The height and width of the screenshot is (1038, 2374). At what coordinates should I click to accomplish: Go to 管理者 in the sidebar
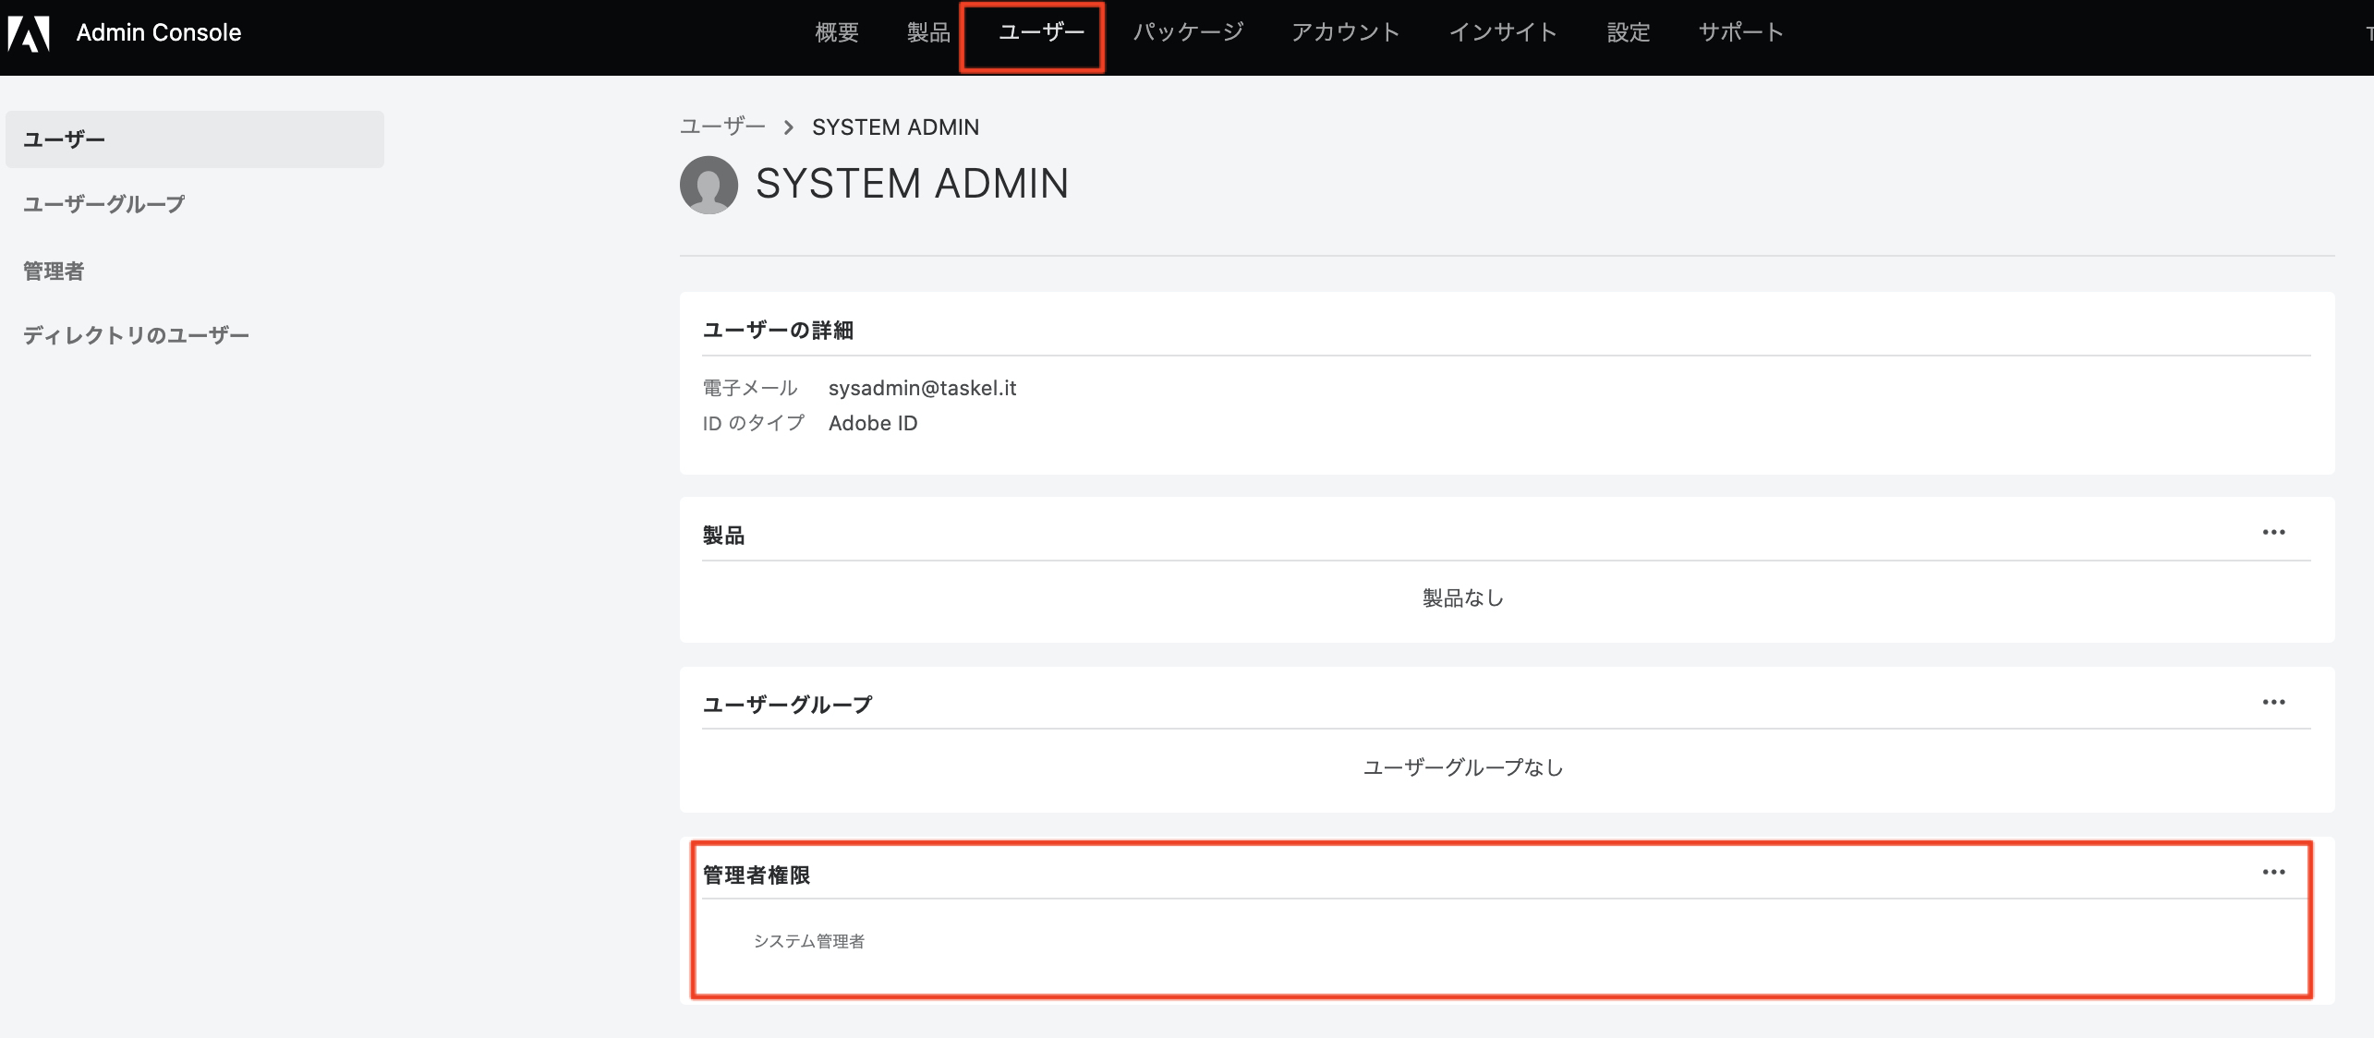pyautogui.click(x=54, y=271)
